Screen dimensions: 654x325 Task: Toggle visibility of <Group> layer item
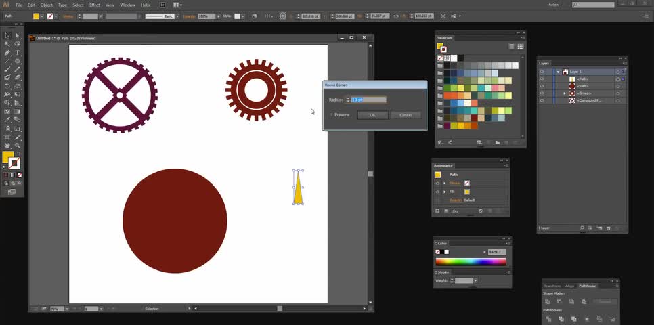[x=542, y=93]
